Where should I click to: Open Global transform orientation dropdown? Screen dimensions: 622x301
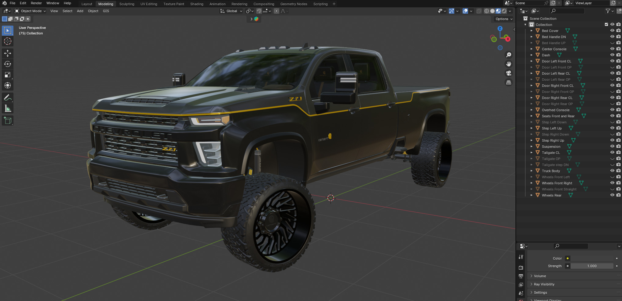pos(231,11)
